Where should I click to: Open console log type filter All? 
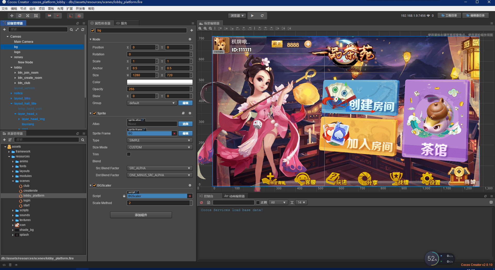tap(278, 202)
